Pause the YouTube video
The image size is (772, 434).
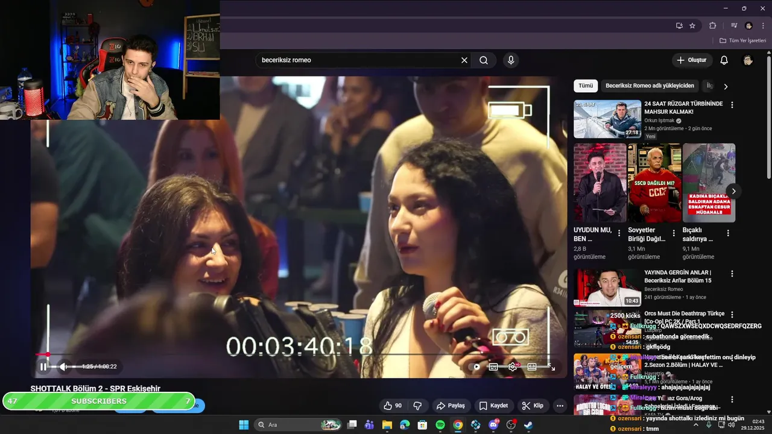43,366
